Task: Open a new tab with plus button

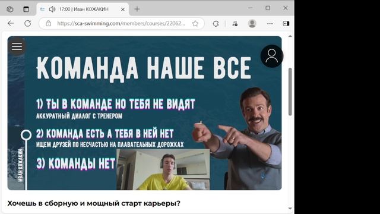Action: tap(137, 10)
